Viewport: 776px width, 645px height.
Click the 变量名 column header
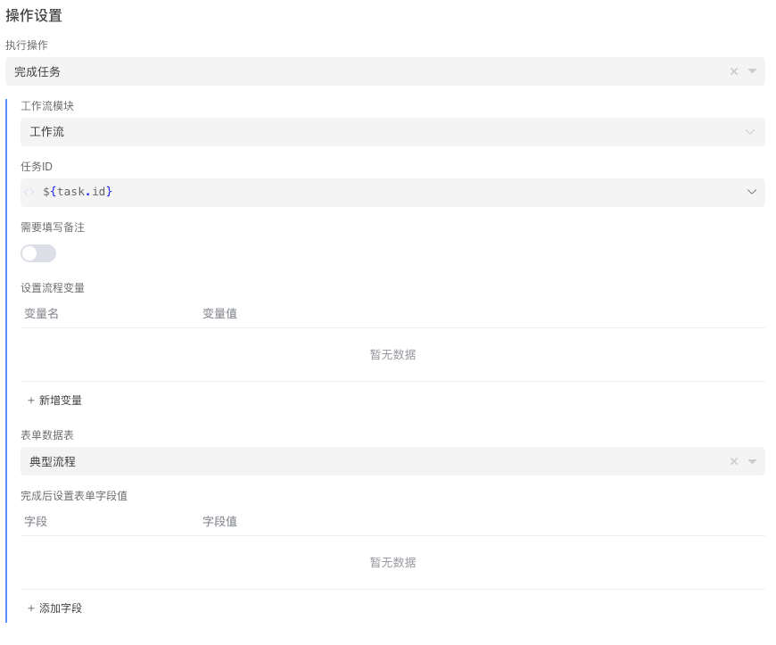pos(41,314)
